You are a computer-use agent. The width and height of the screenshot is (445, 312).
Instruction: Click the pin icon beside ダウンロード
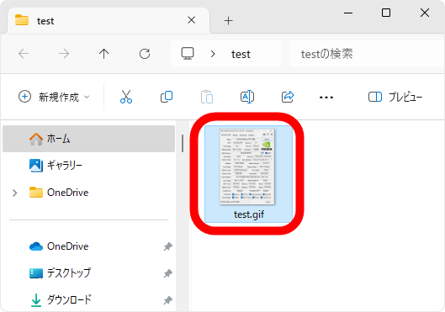click(x=168, y=300)
